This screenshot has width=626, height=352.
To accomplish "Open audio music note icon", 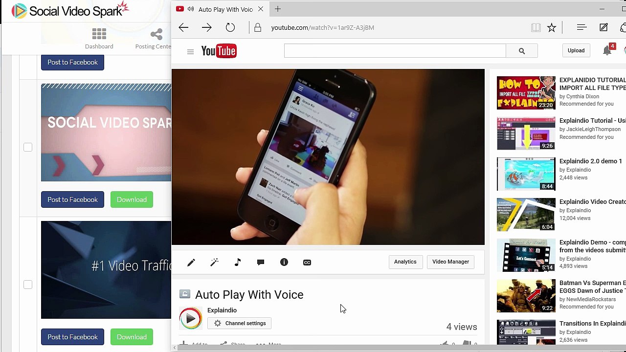I will tap(238, 263).
